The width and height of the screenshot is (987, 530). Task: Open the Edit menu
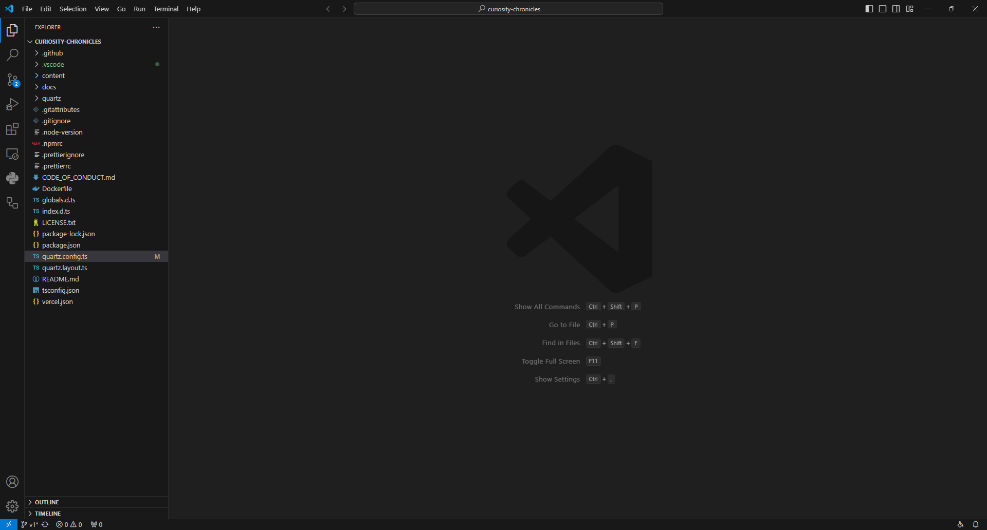[46, 9]
